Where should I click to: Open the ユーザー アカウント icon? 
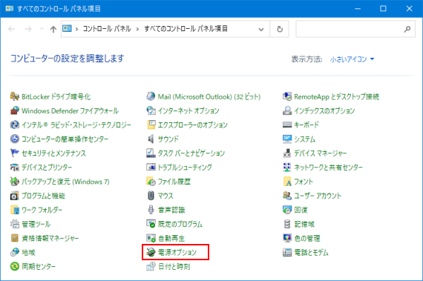click(x=287, y=196)
